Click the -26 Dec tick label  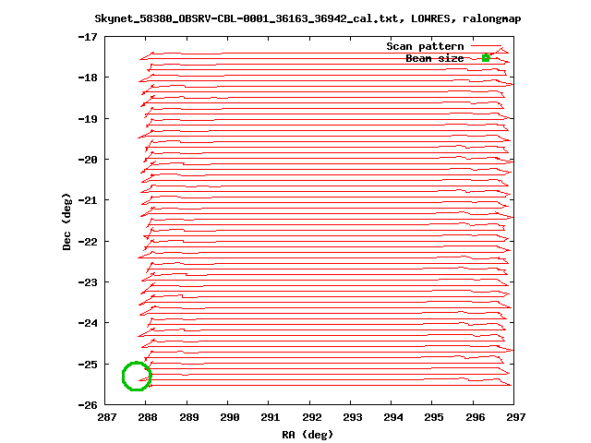tap(88, 405)
